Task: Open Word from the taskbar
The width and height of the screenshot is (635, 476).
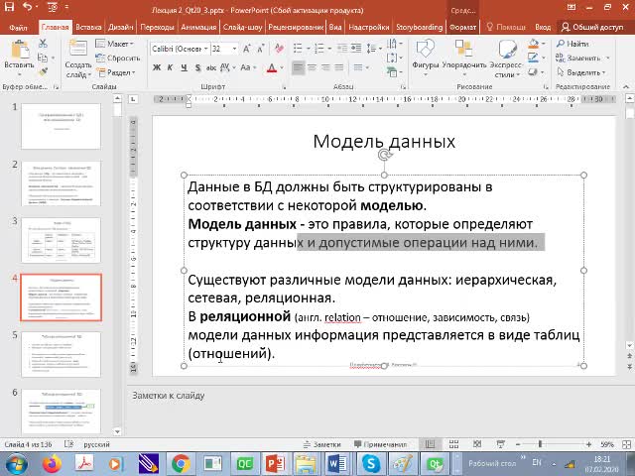Action: click(337, 463)
